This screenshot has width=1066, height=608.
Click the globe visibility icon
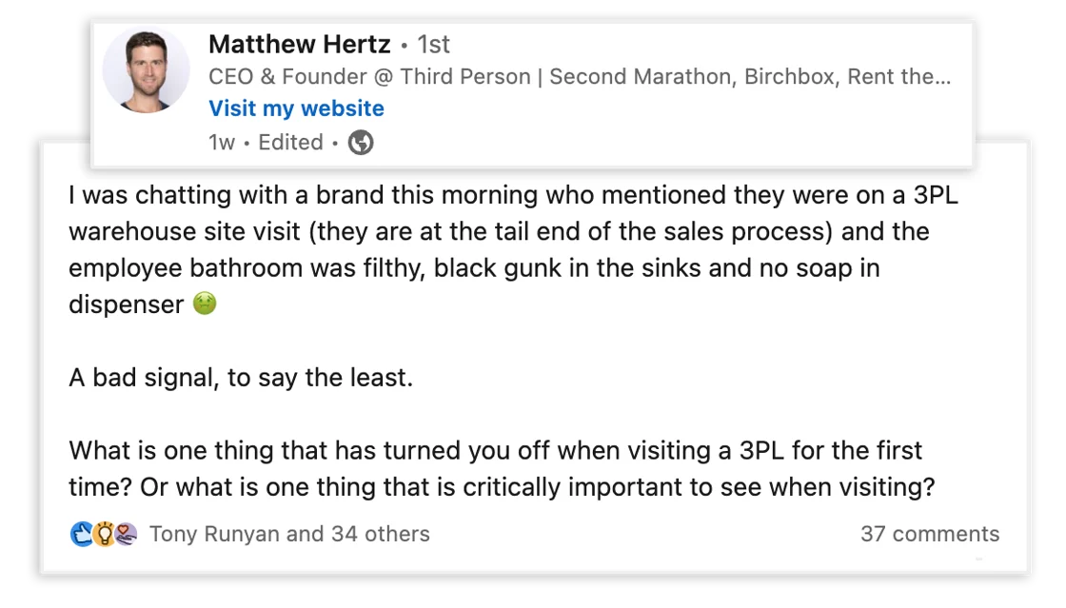tap(361, 143)
